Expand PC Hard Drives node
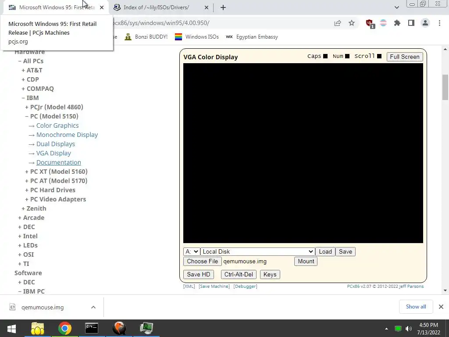Screen dimensions: 449x337 (50, 190)
